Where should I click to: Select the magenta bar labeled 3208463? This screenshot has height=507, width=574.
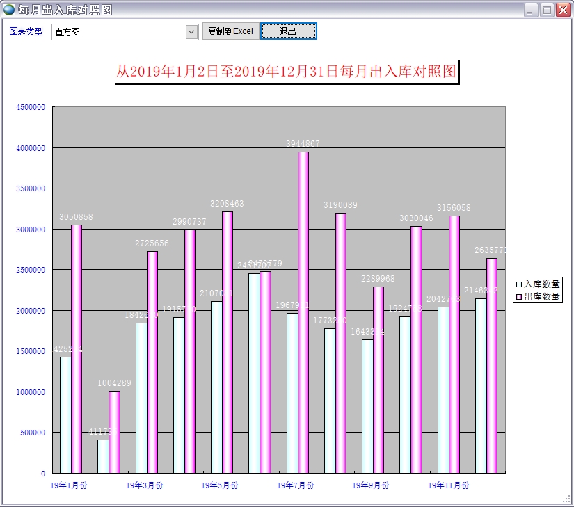pyautogui.click(x=228, y=341)
